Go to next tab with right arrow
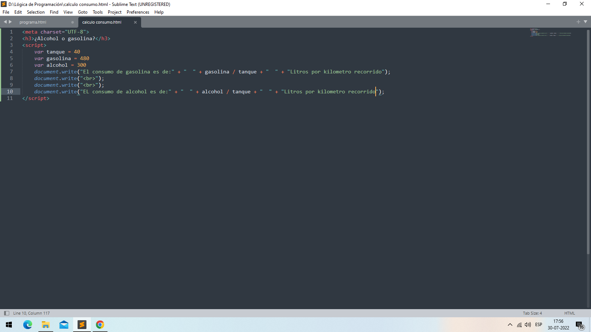This screenshot has width=591, height=332. tap(10, 22)
